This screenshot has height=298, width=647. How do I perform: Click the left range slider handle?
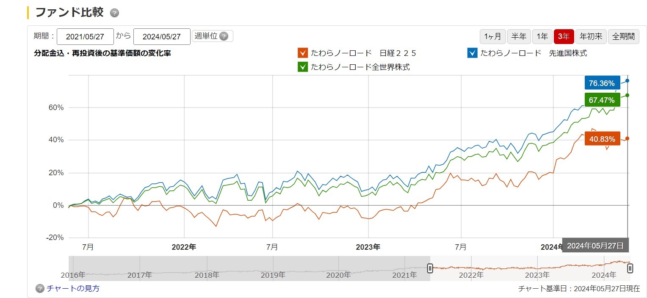pos(430,268)
